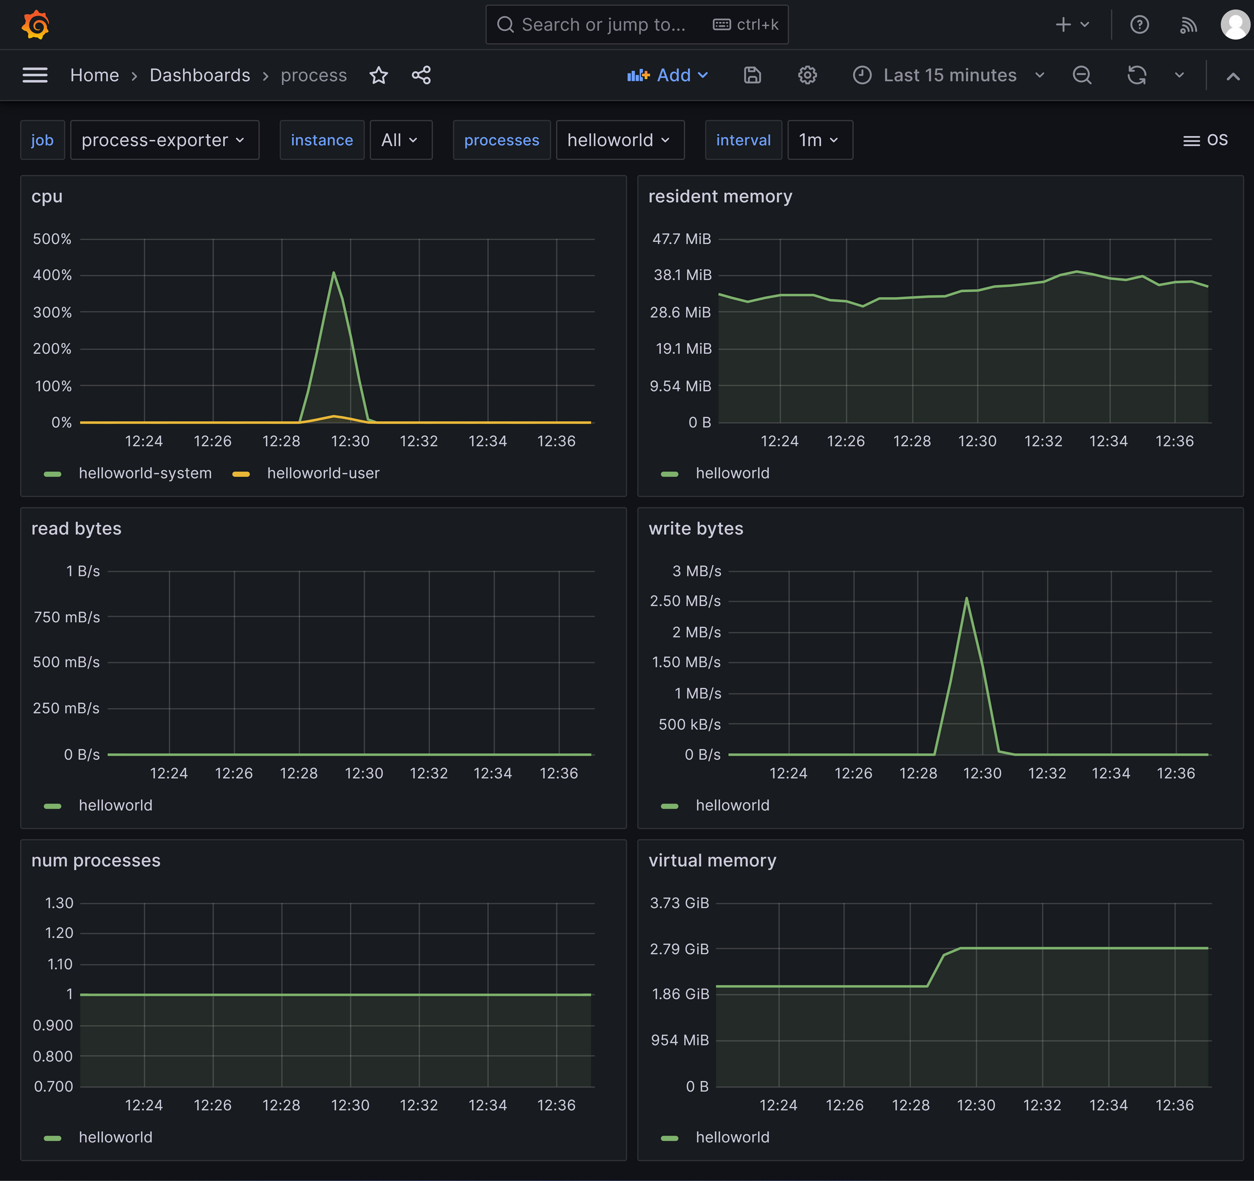
Task: Save the dashboard with disk icon
Action: coord(752,75)
